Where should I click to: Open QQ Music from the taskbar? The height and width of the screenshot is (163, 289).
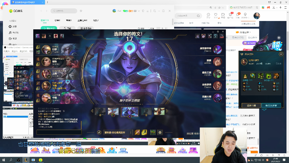click(x=40, y=160)
